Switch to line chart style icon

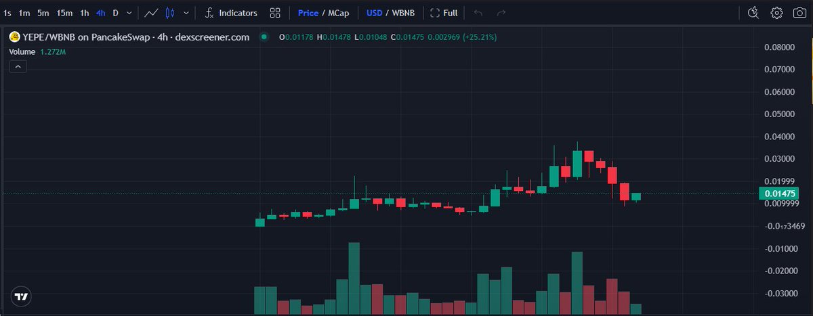click(152, 13)
